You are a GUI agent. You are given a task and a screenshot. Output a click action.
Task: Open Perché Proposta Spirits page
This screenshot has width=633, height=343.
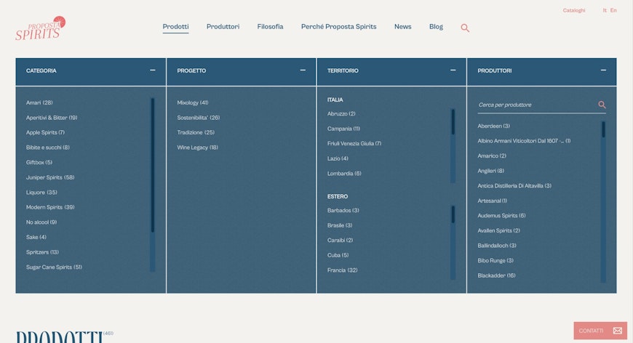coord(339,27)
